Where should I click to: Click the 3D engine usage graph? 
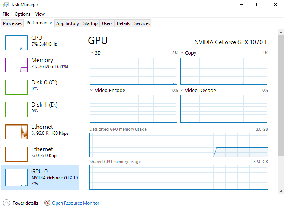[134, 71]
